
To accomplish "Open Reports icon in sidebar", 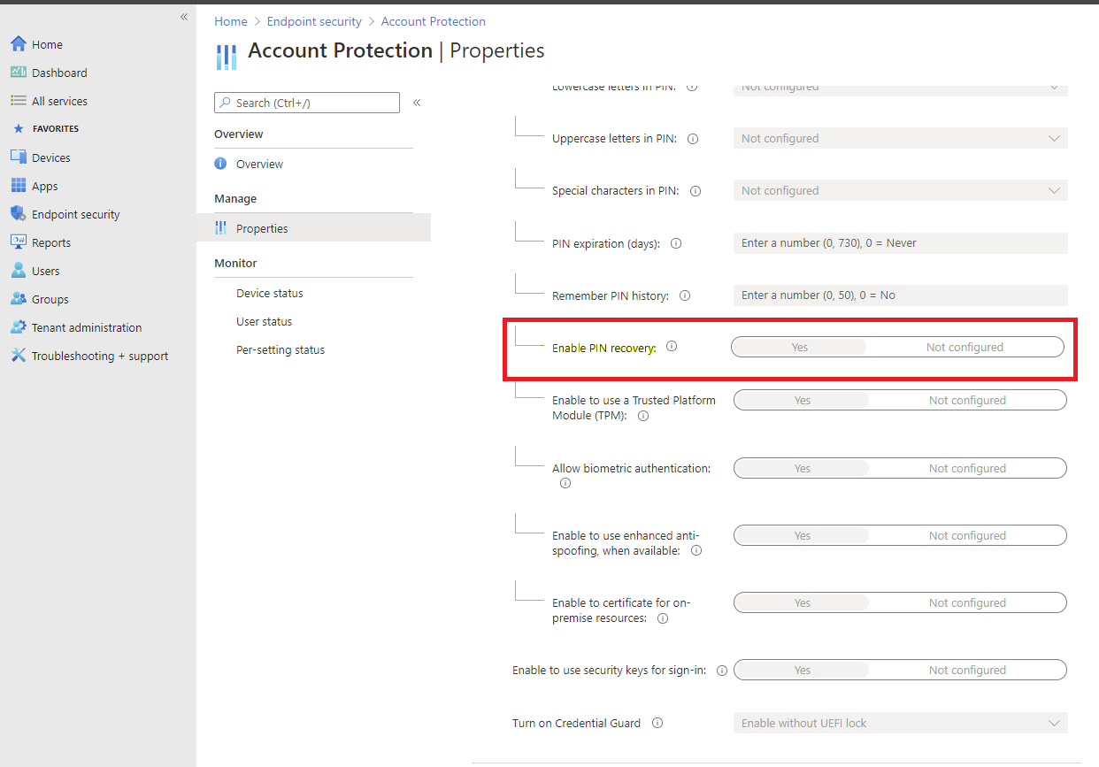I will 18,242.
